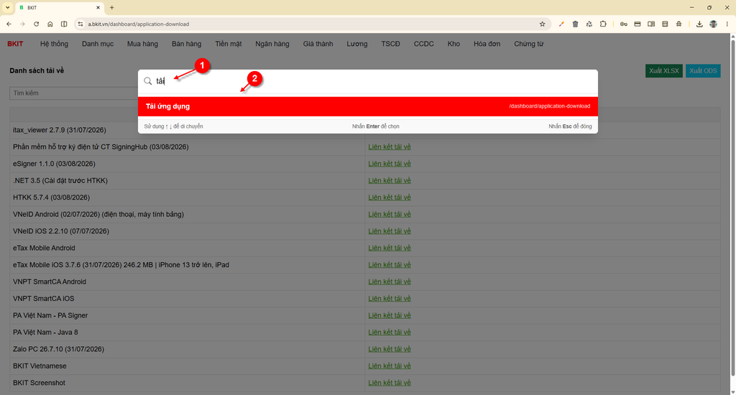Image resolution: width=736 pixels, height=395 pixels.
Task: Export the list with 'Xuất XLSX'
Action: 663,71
